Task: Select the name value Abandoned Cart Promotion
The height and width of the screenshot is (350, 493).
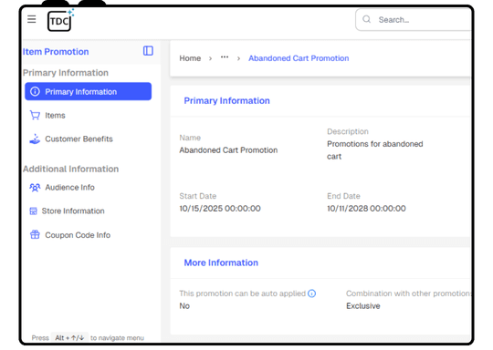Action: [228, 150]
